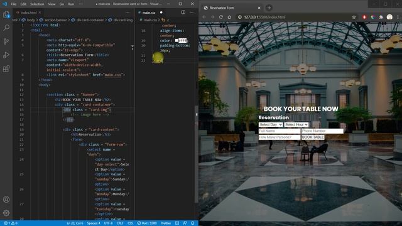Click the site information icon in address bar
This screenshot has height=226, width=402.
pos(240,17)
